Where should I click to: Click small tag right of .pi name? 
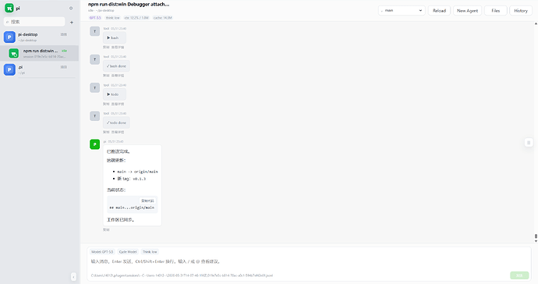point(63,67)
